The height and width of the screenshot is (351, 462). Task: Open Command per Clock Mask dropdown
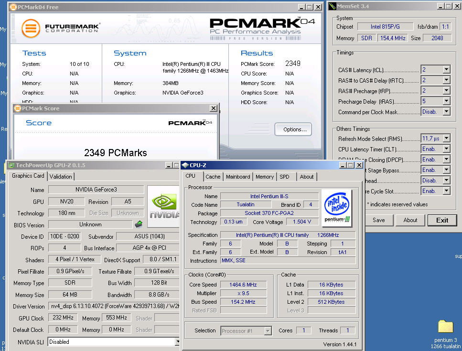click(446, 112)
